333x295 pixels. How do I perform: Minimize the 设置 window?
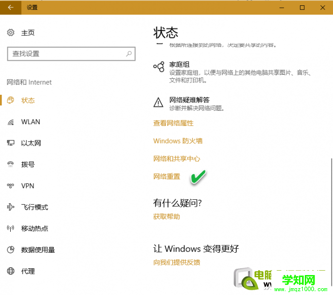point(281,8)
